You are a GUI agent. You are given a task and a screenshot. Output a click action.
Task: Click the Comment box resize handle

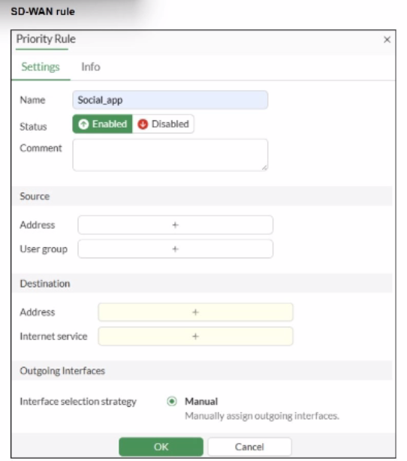[264, 168]
